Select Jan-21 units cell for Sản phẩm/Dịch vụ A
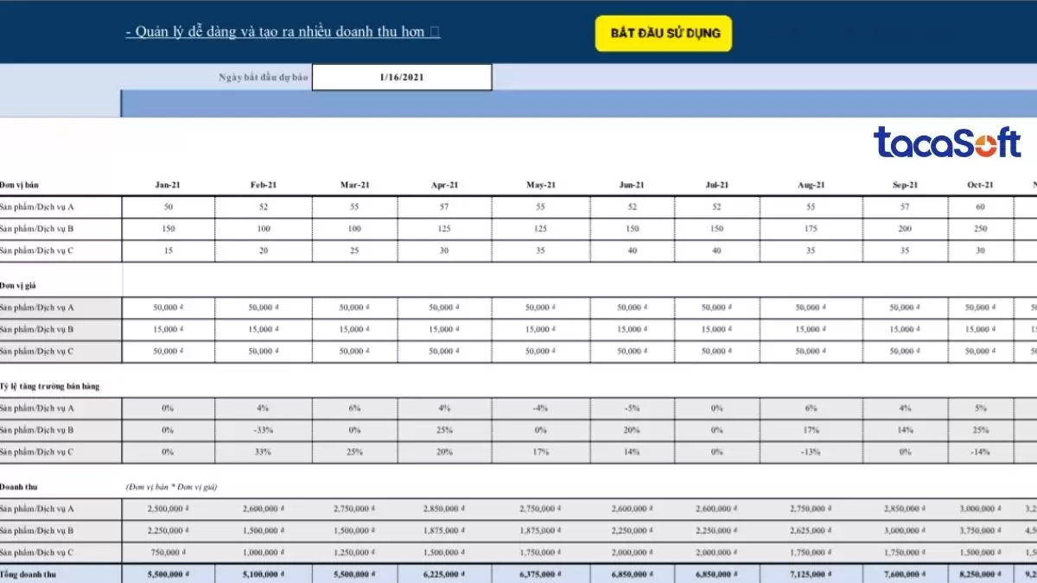The image size is (1037, 583). [x=168, y=207]
